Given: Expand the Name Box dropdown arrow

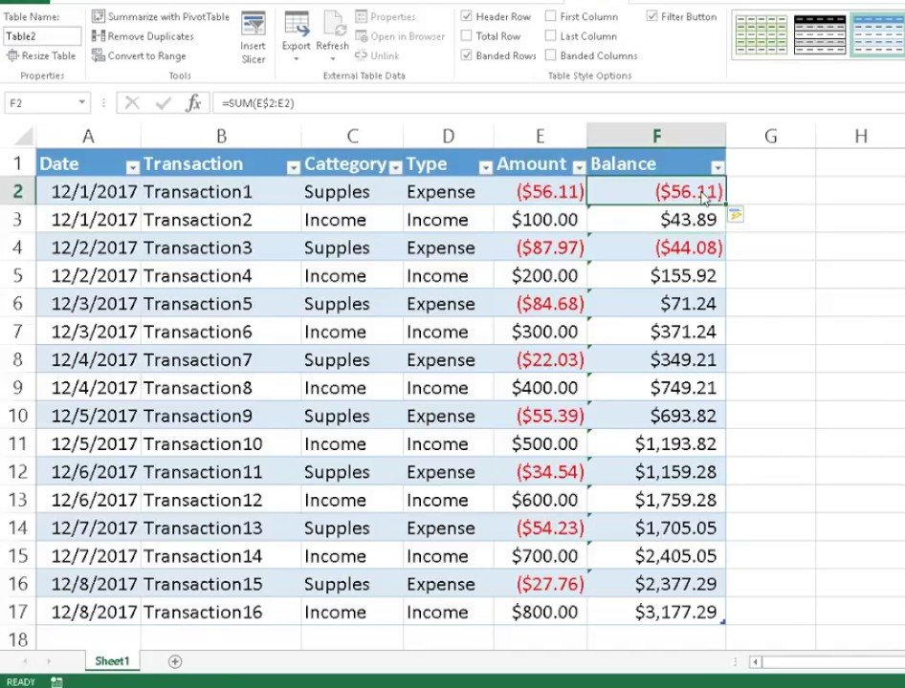Looking at the screenshot, I should pyautogui.click(x=82, y=102).
